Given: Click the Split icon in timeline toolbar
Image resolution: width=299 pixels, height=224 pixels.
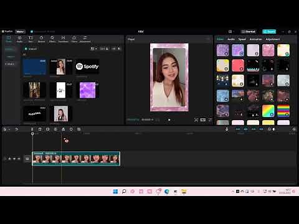Looking at the screenshot, I should (x=32, y=129).
